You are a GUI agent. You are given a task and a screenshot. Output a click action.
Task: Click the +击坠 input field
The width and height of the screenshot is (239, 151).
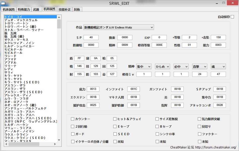[218, 37]
